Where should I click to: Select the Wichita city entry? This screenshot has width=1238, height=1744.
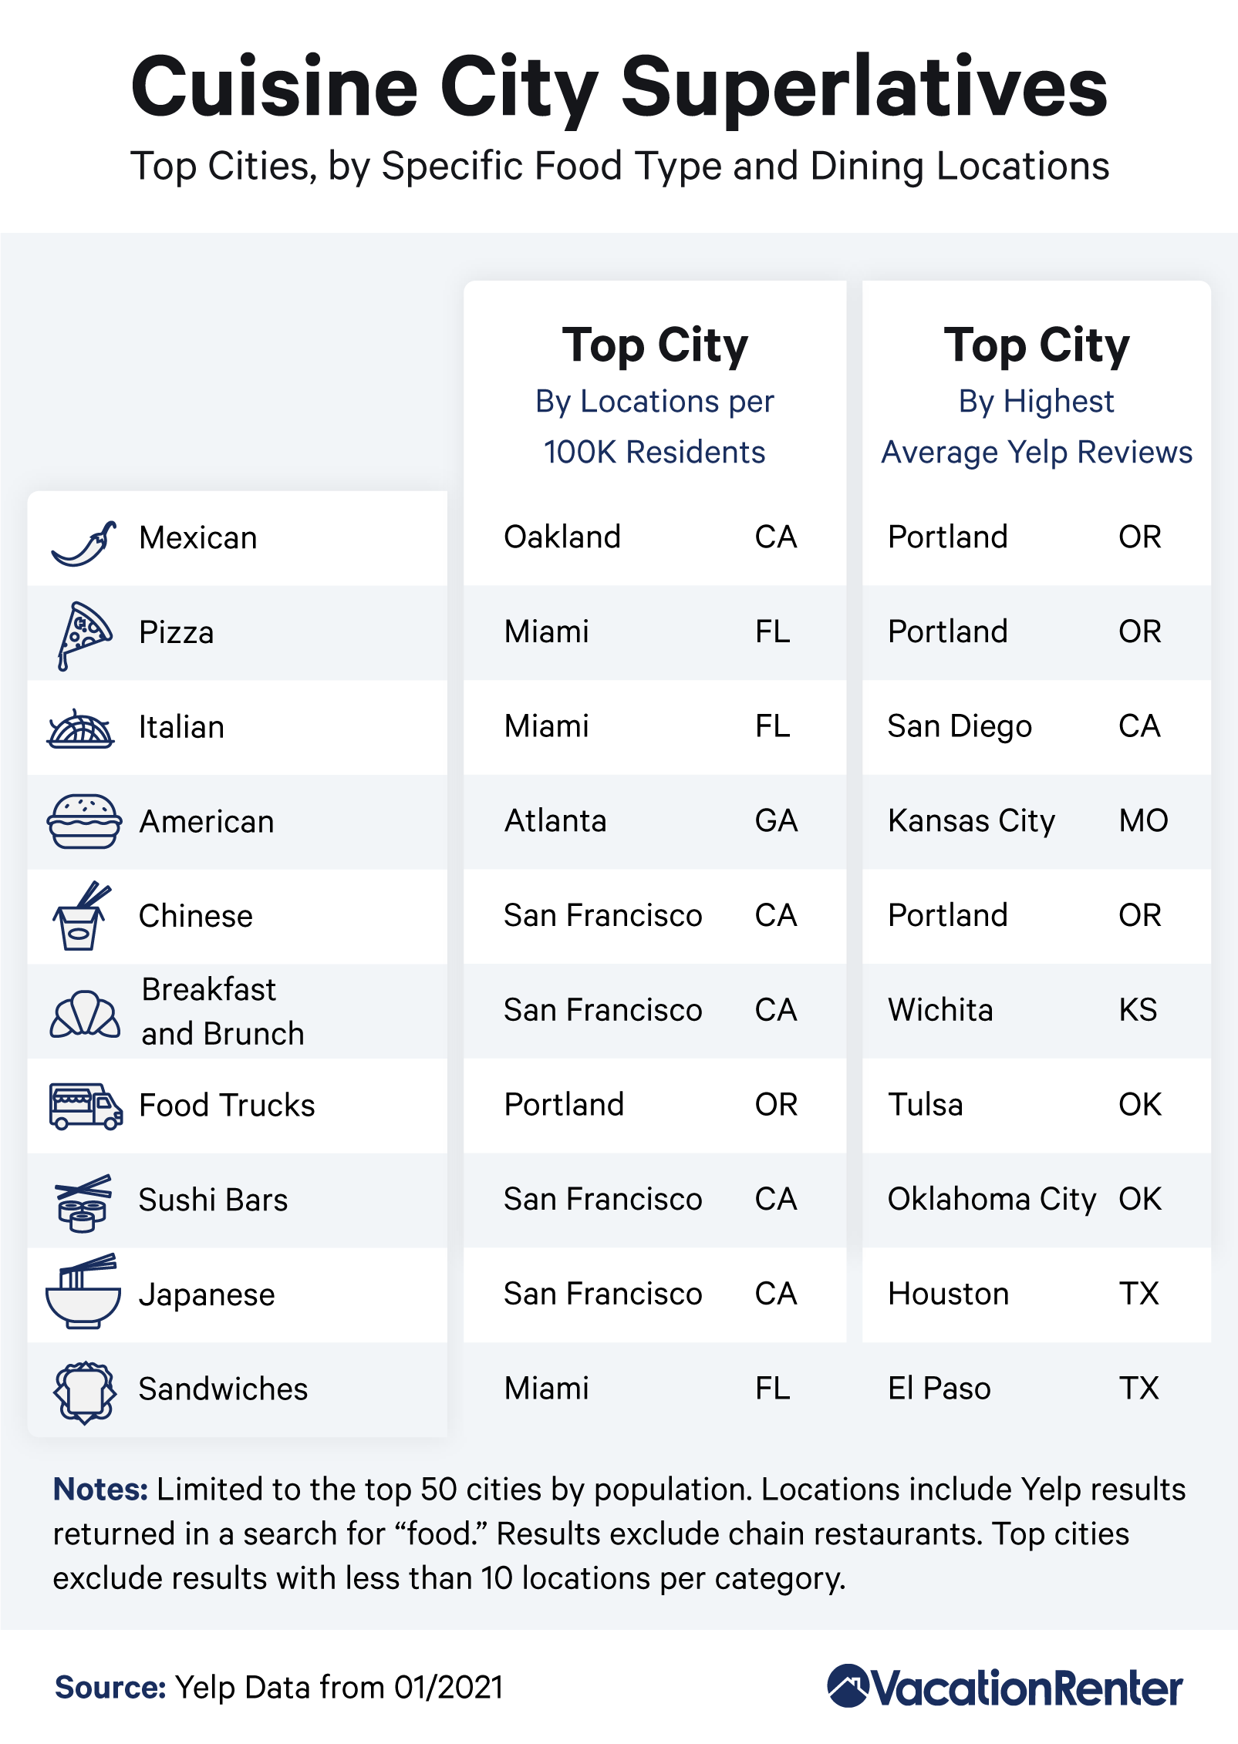940,1010
